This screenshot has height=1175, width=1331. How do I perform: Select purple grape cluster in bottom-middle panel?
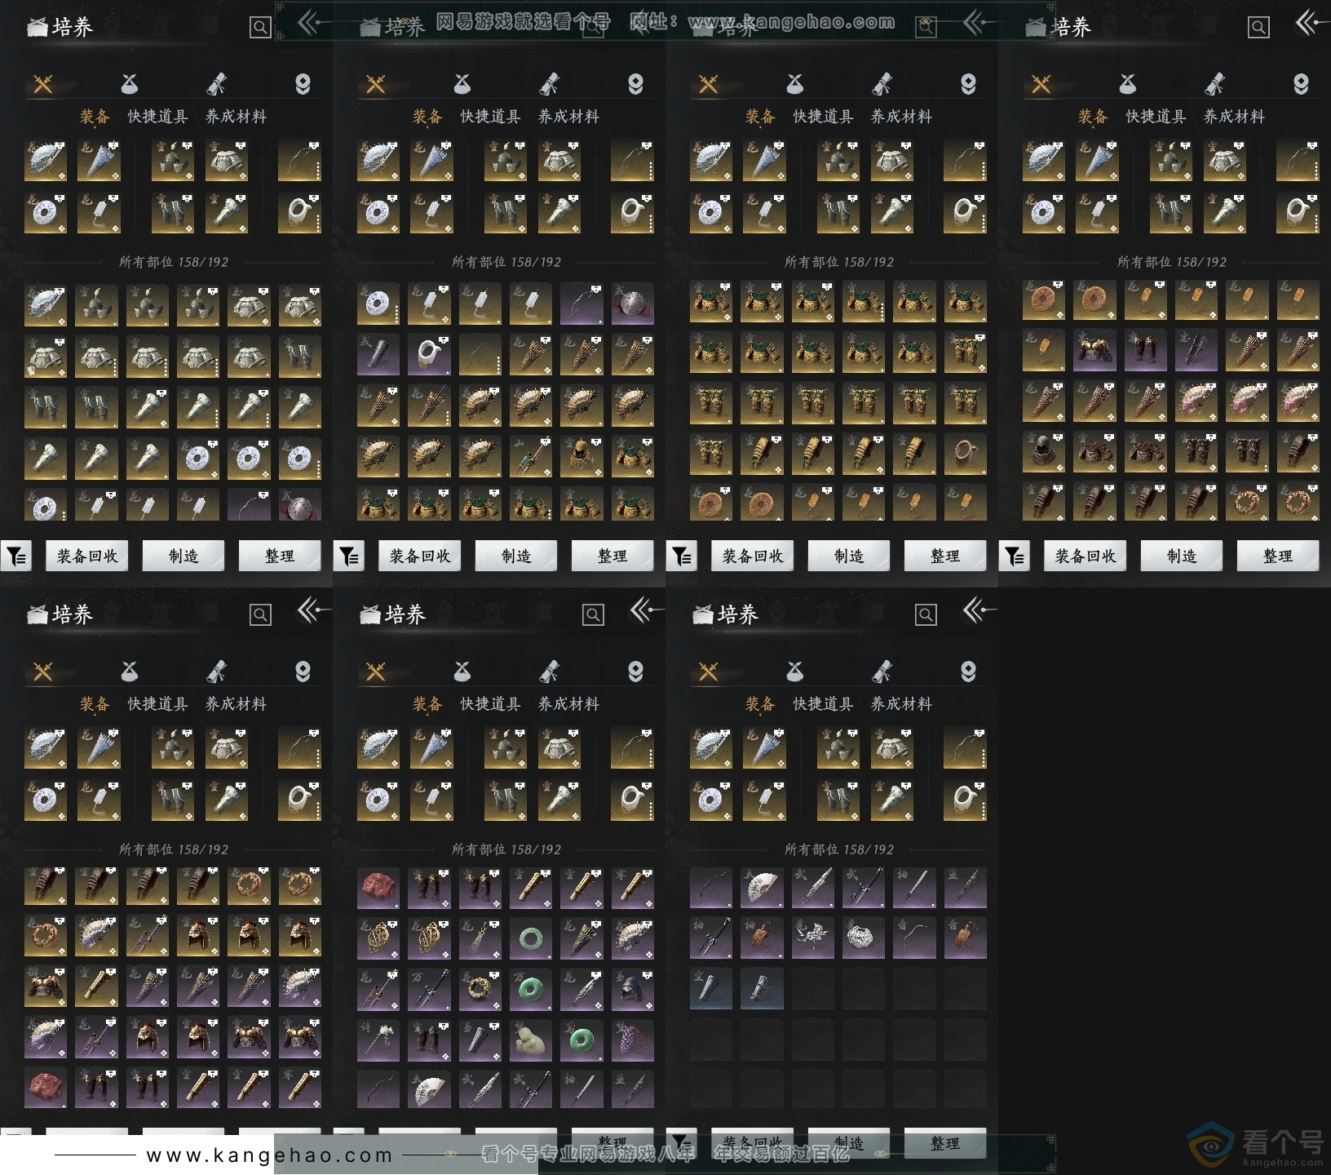click(632, 1040)
